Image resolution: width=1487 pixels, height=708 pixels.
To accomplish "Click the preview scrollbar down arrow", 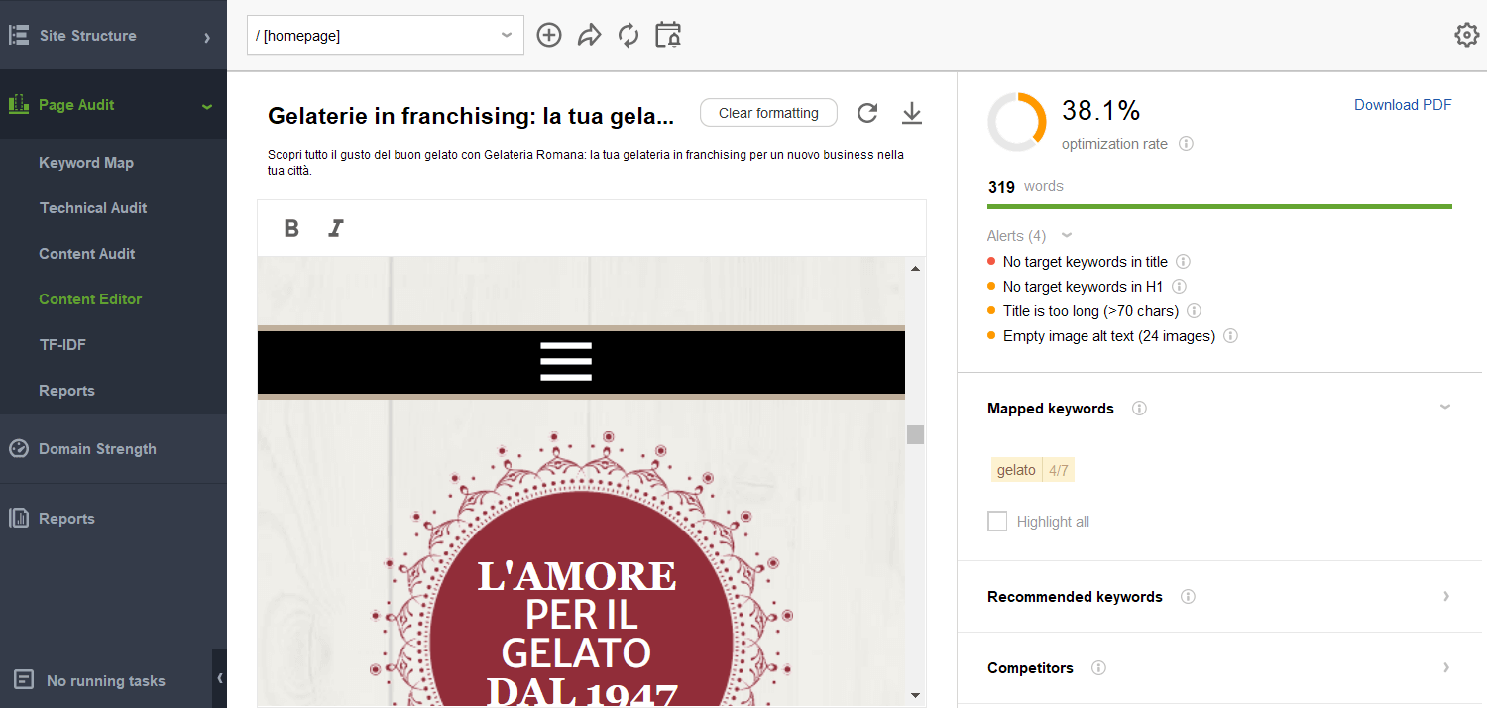I will pos(915,695).
